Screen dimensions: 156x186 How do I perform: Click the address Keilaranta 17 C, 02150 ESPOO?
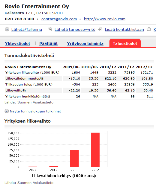click(x=34, y=13)
